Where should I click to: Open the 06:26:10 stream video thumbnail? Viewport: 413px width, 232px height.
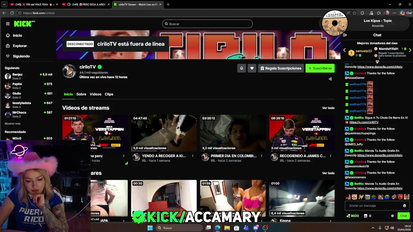click(x=302, y=133)
